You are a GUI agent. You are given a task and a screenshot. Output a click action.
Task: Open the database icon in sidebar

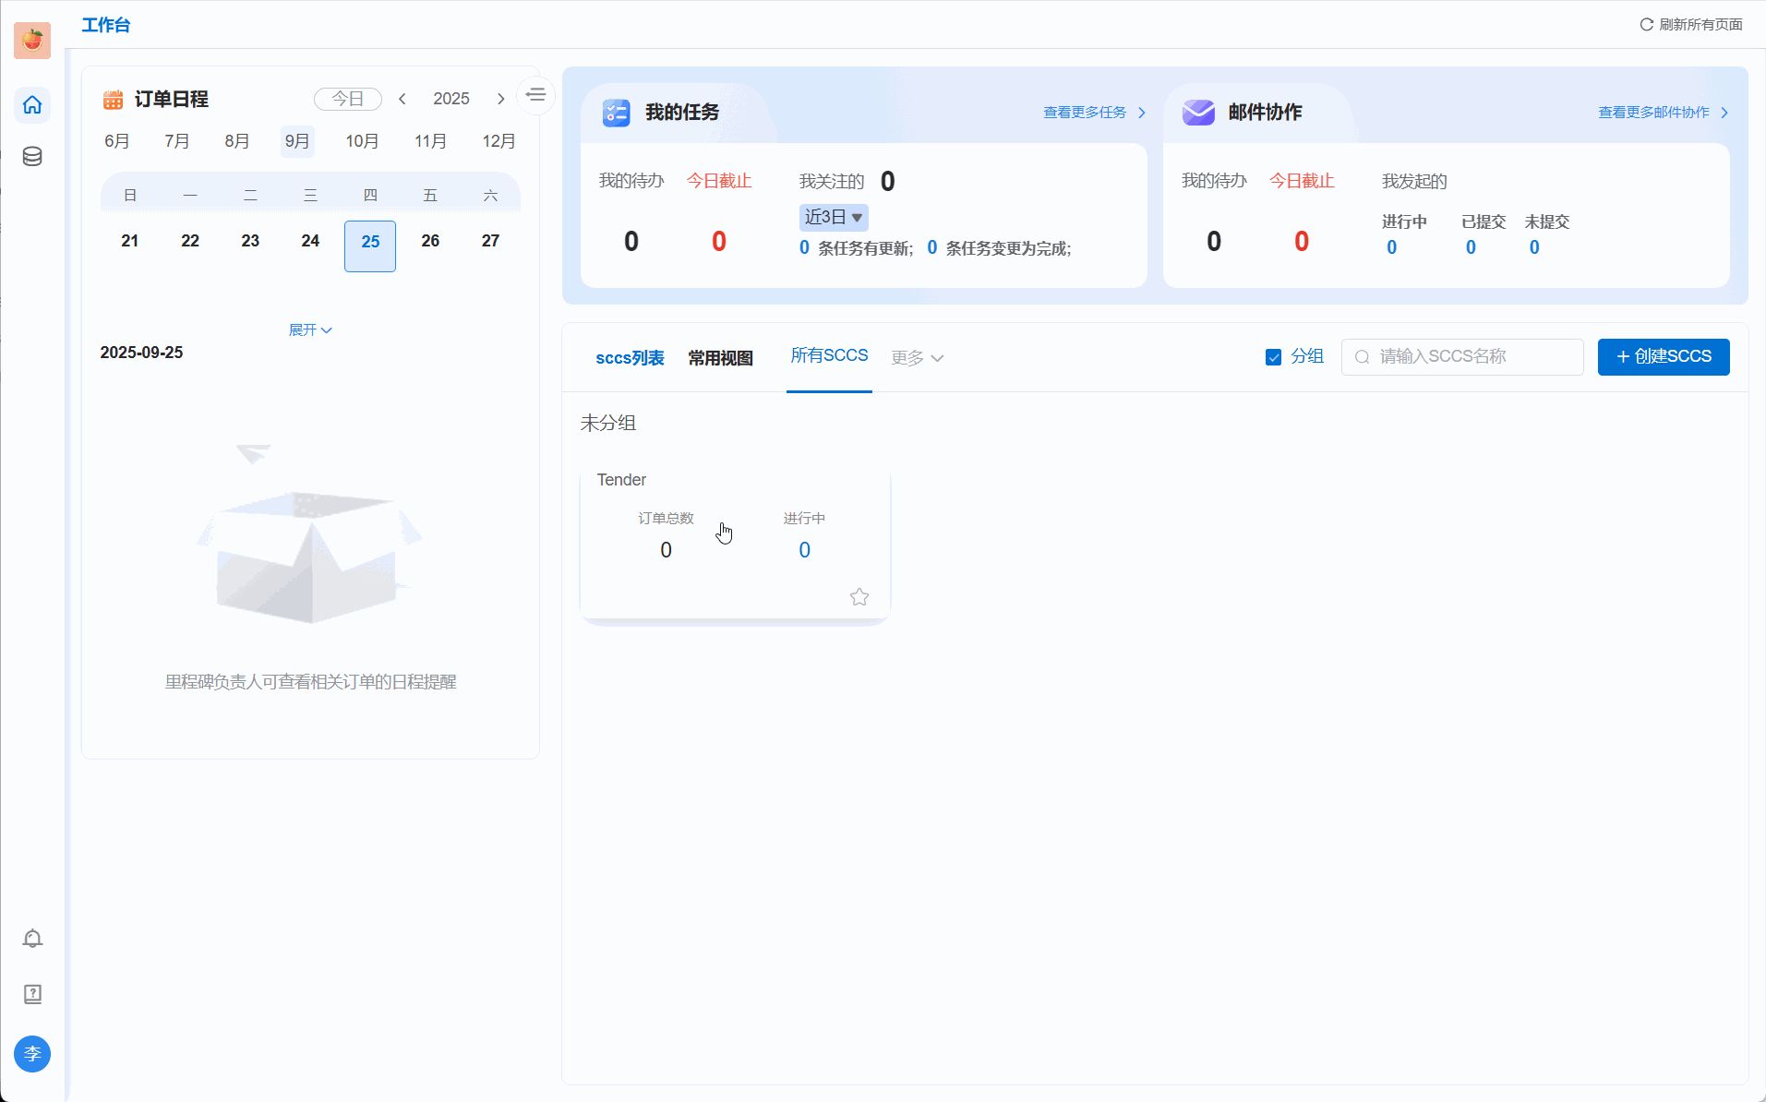click(x=32, y=156)
